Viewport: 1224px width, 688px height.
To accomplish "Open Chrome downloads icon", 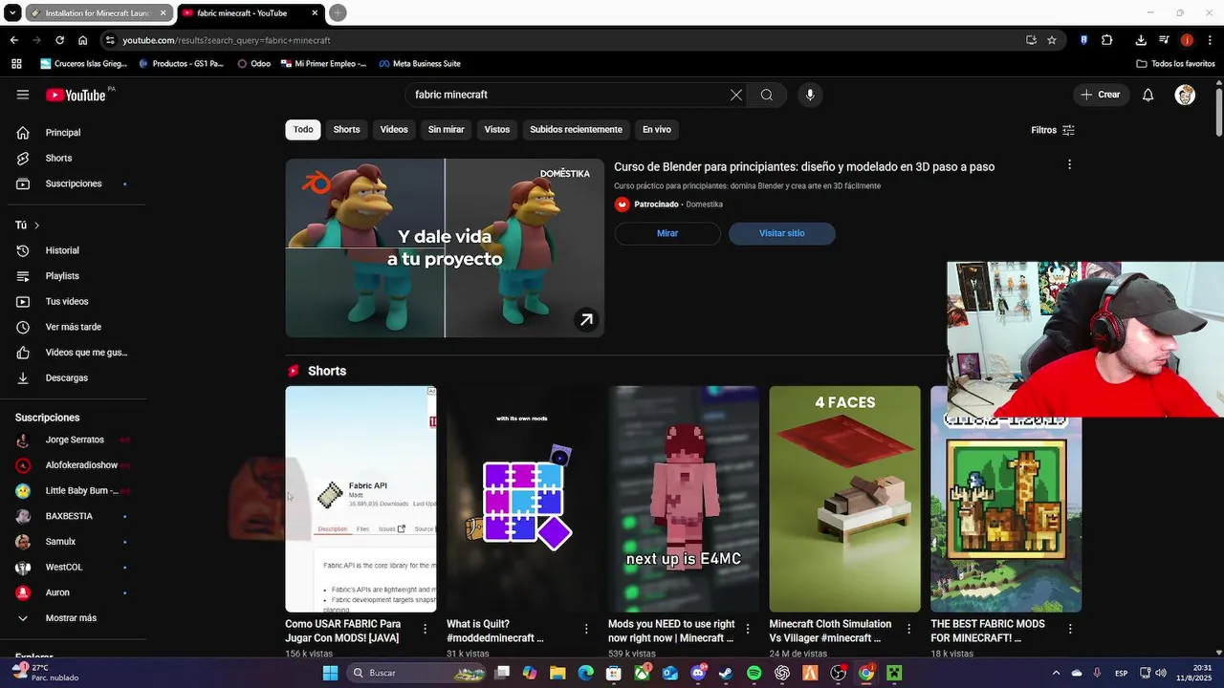I will coord(1141,40).
